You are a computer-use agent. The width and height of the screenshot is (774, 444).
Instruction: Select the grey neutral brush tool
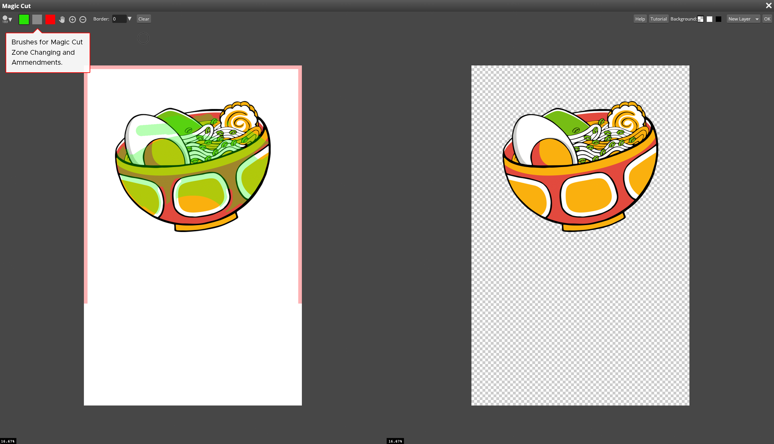(x=37, y=19)
